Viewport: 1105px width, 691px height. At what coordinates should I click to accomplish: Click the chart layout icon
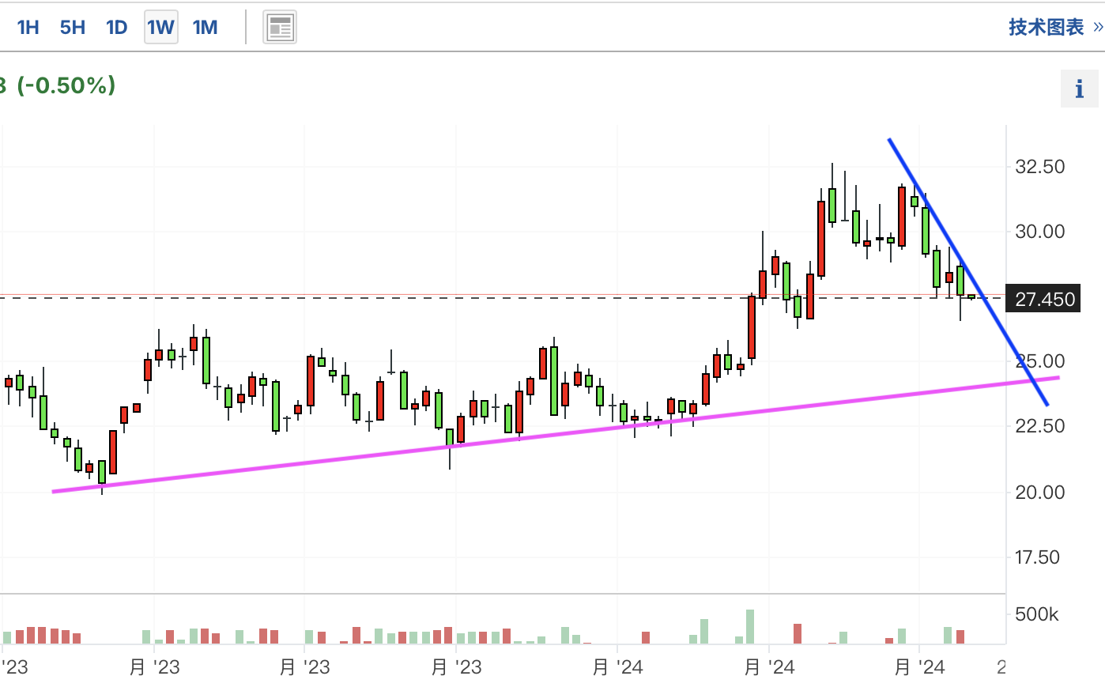(x=280, y=28)
